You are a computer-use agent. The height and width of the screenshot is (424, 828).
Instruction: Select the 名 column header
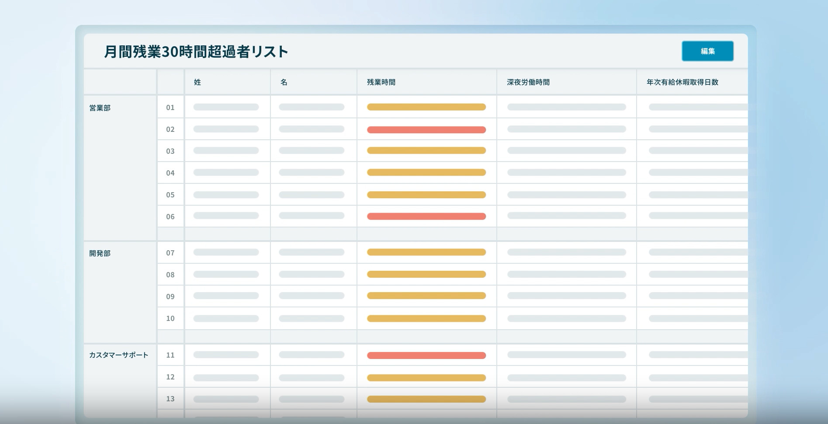point(284,82)
